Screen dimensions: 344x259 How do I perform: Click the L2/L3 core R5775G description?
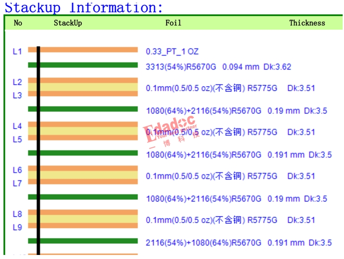click(x=231, y=88)
